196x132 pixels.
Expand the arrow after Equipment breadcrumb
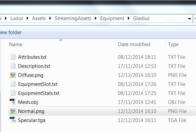[x=129, y=18]
